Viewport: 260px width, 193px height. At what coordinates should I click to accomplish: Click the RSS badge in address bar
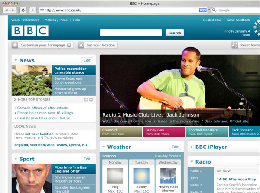click(x=203, y=10)
